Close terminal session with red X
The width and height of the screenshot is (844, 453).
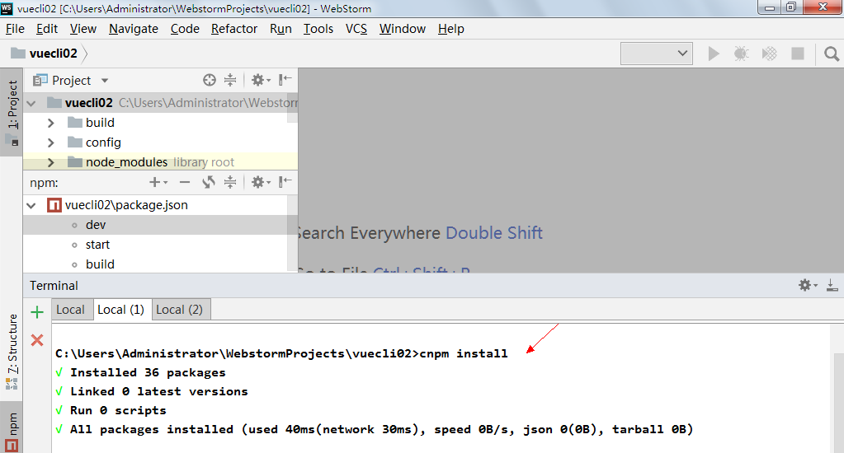click(37, 339)
